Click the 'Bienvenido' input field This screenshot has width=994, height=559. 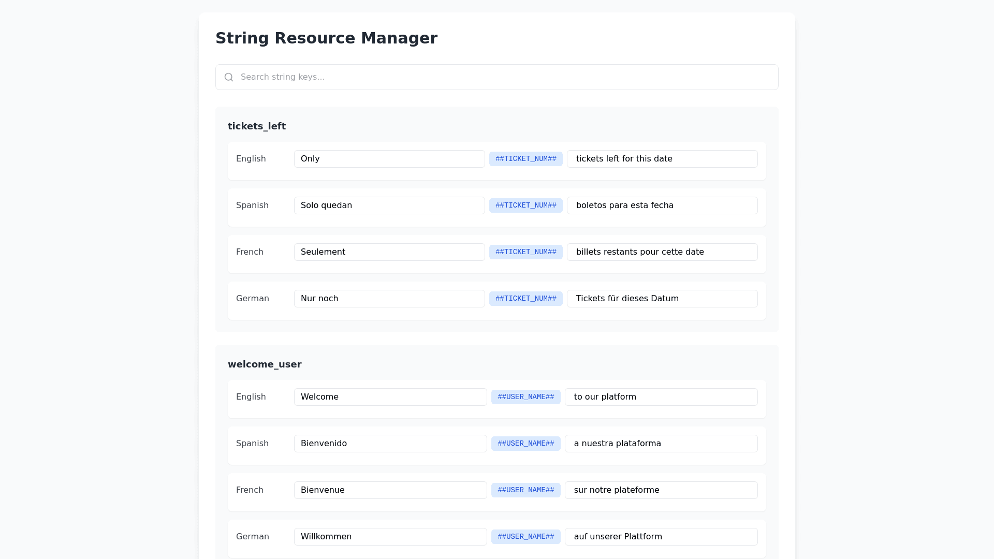(x=390, y=444)
